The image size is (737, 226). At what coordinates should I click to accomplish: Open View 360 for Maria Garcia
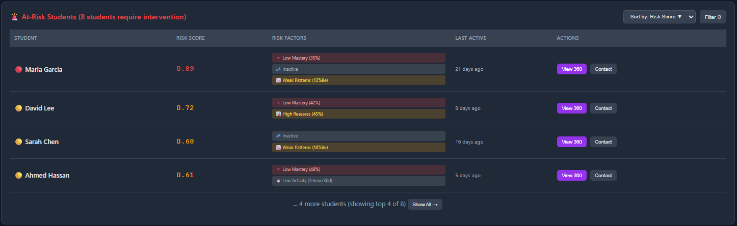(x=571, y=69)
